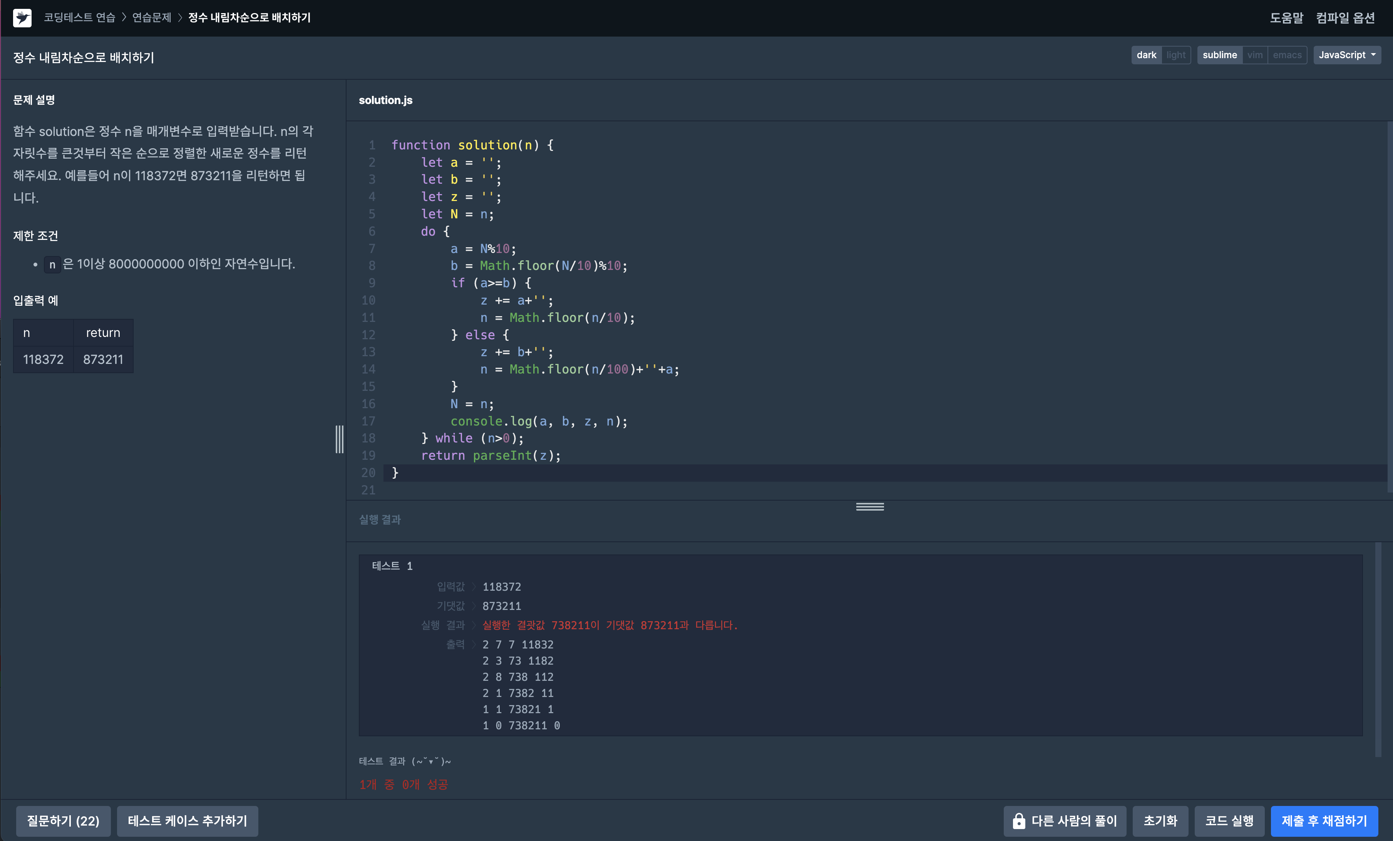Select sublime key binding mode
The width and height of the screenshot is (1393, 841).
pos(1219,55)
